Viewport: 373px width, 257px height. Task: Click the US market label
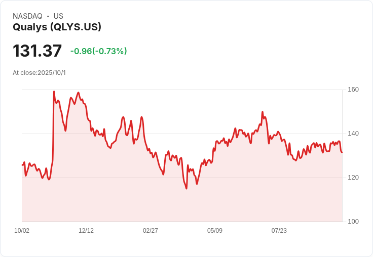click(58, 16)
